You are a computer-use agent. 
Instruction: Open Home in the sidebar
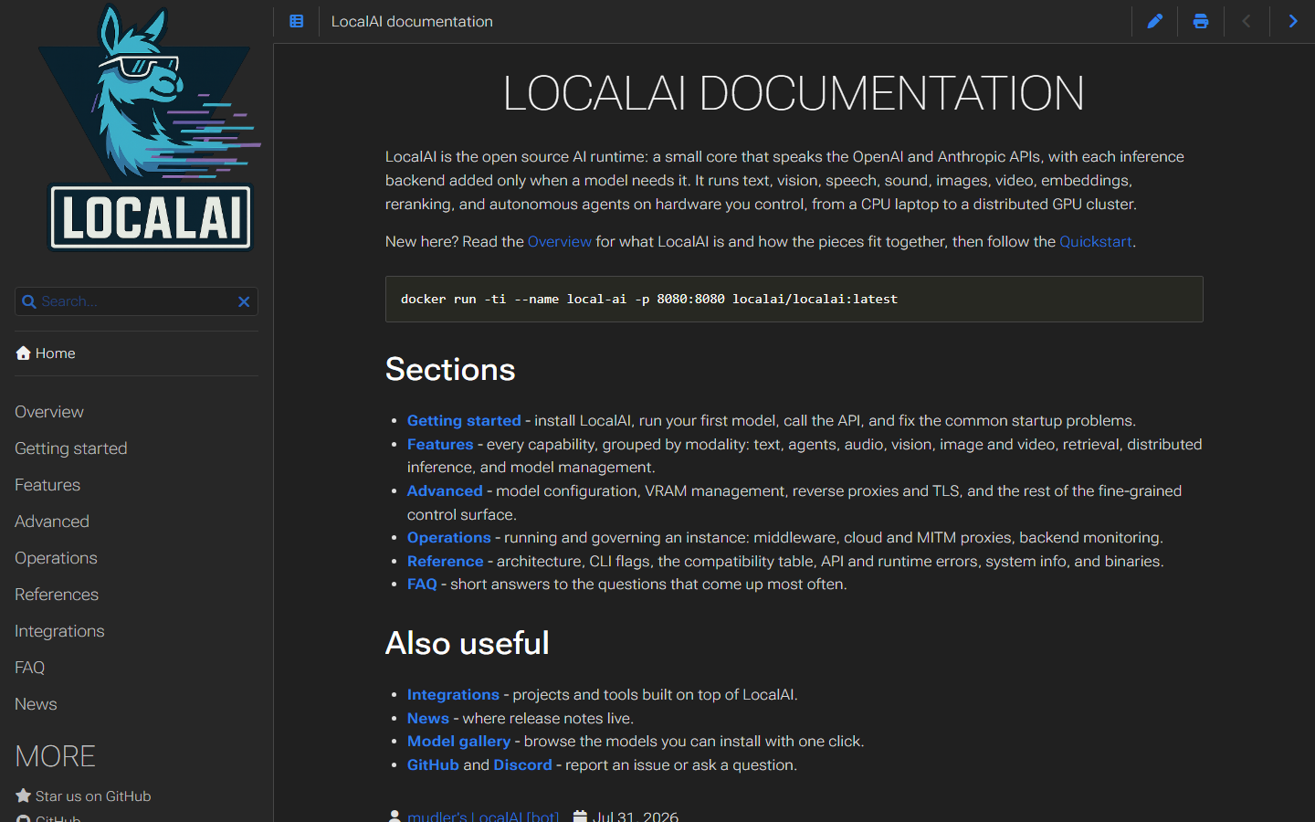tap(46, 353)
